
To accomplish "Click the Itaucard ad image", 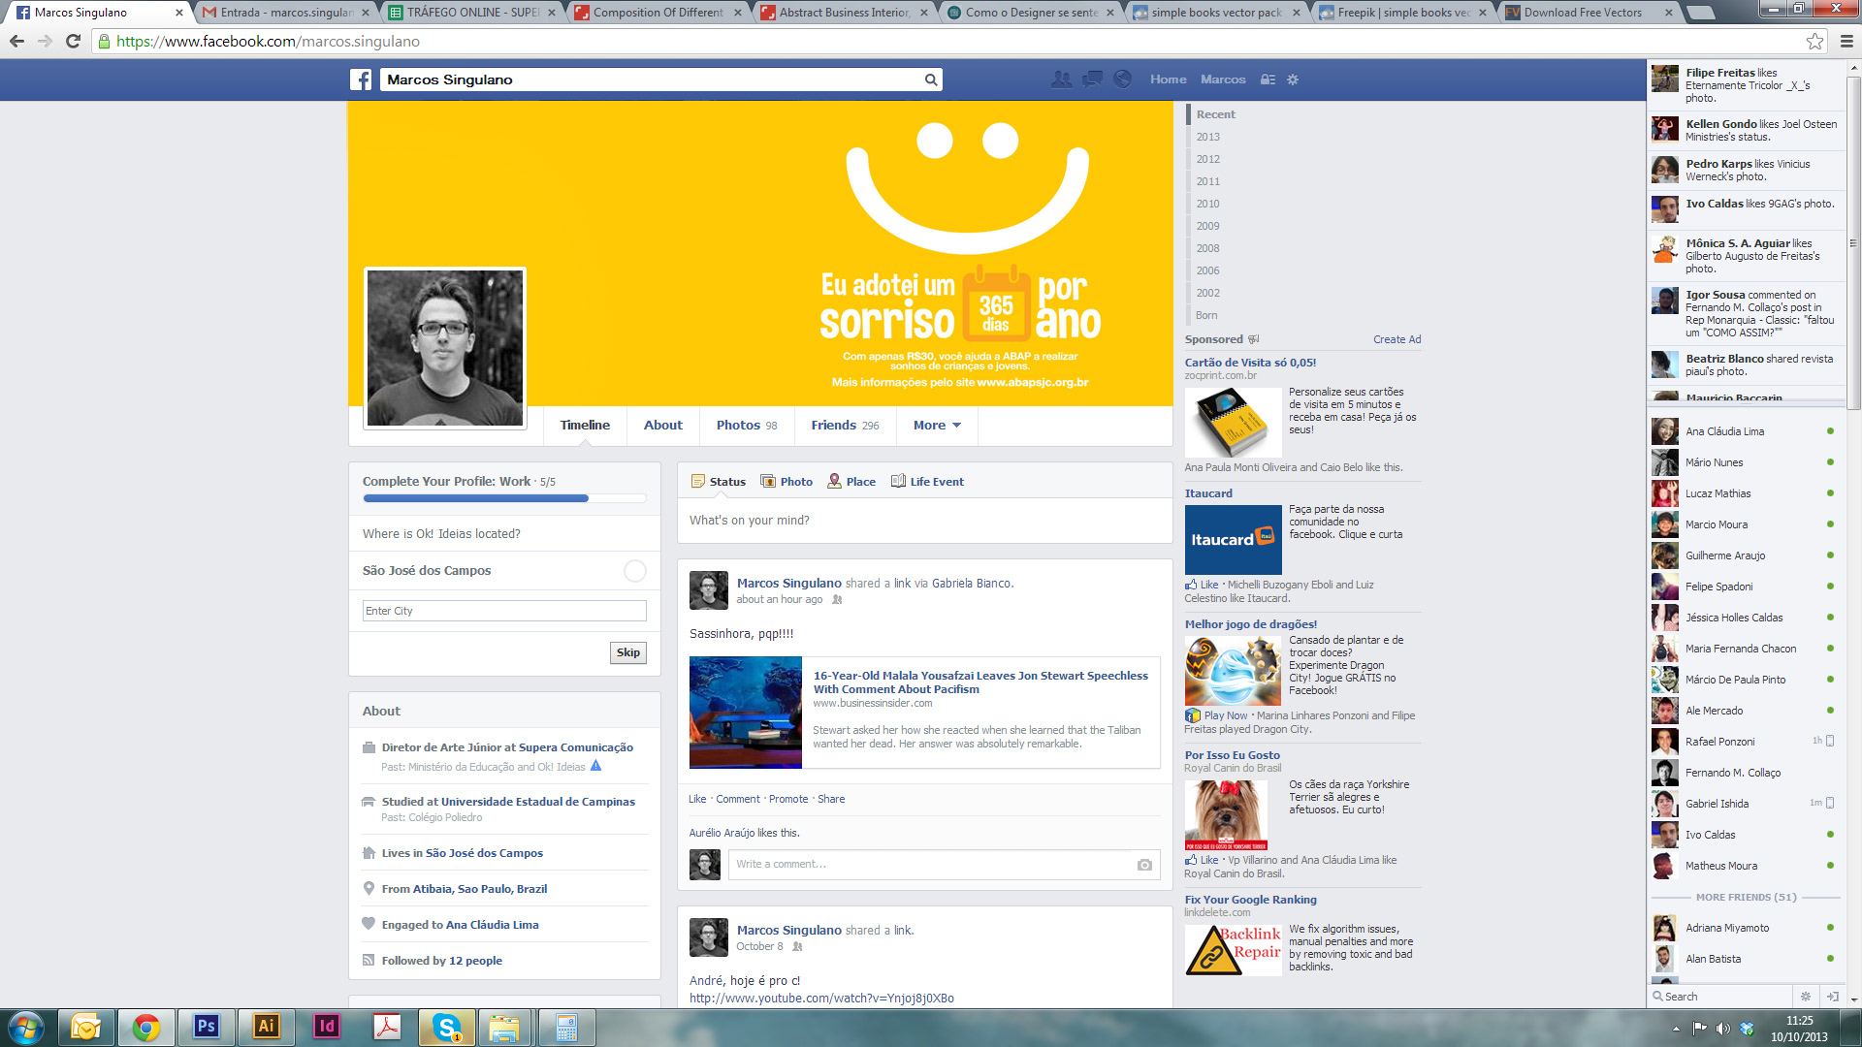I will [1233, 540].
